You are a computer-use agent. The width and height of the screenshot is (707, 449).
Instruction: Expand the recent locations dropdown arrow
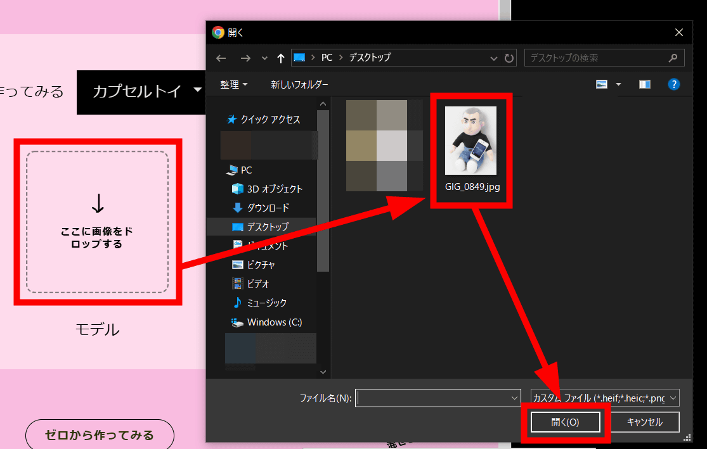click(264, 58)
